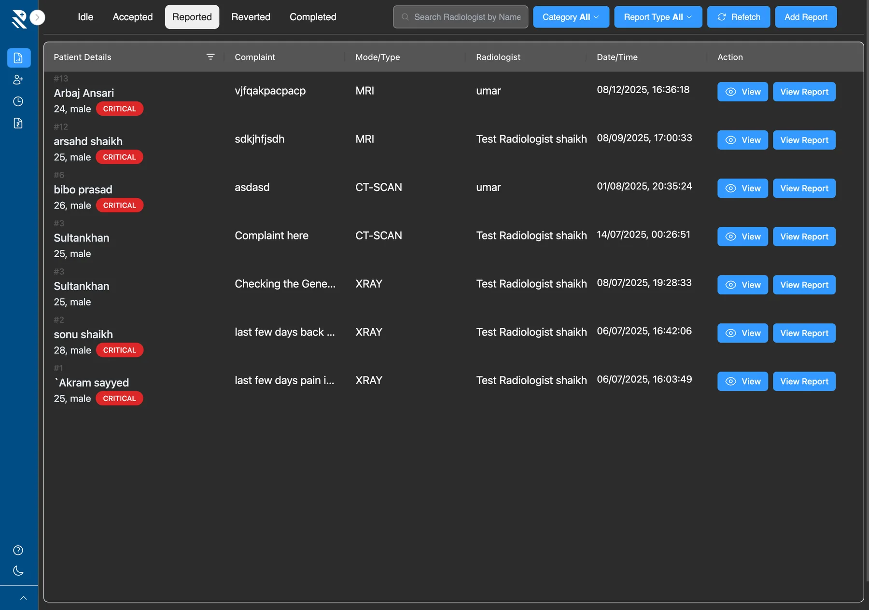Click complaint text vjfqakpacpacp
Image resolution: width=869 pixels, height=610 pixels.
270,91
